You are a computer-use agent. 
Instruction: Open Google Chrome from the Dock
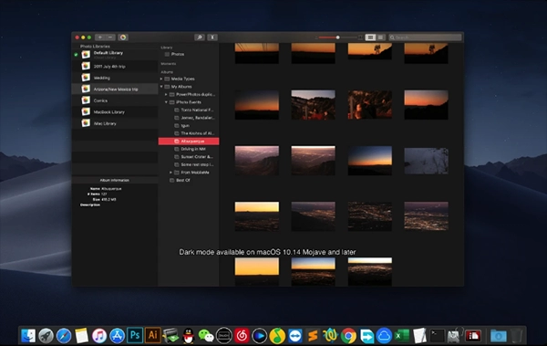(348, 336)
